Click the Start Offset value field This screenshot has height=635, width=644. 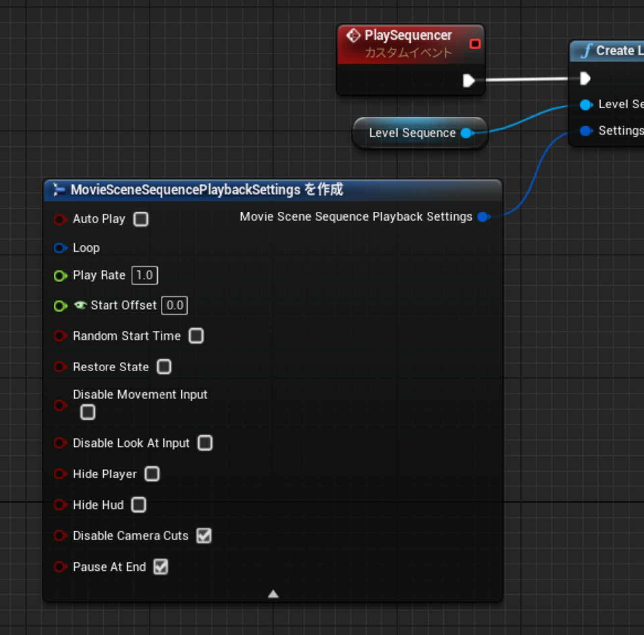click(175, 305)
